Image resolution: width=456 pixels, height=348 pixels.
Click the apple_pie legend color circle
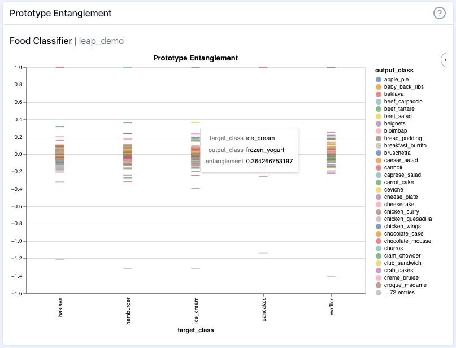coord(379,80)
